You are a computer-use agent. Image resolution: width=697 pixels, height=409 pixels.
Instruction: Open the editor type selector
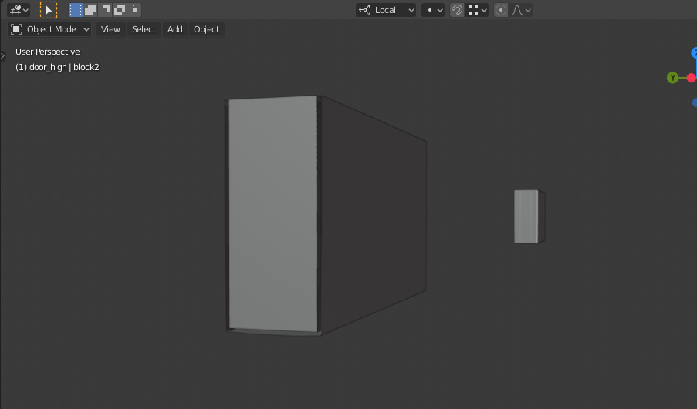pos(19,10)
